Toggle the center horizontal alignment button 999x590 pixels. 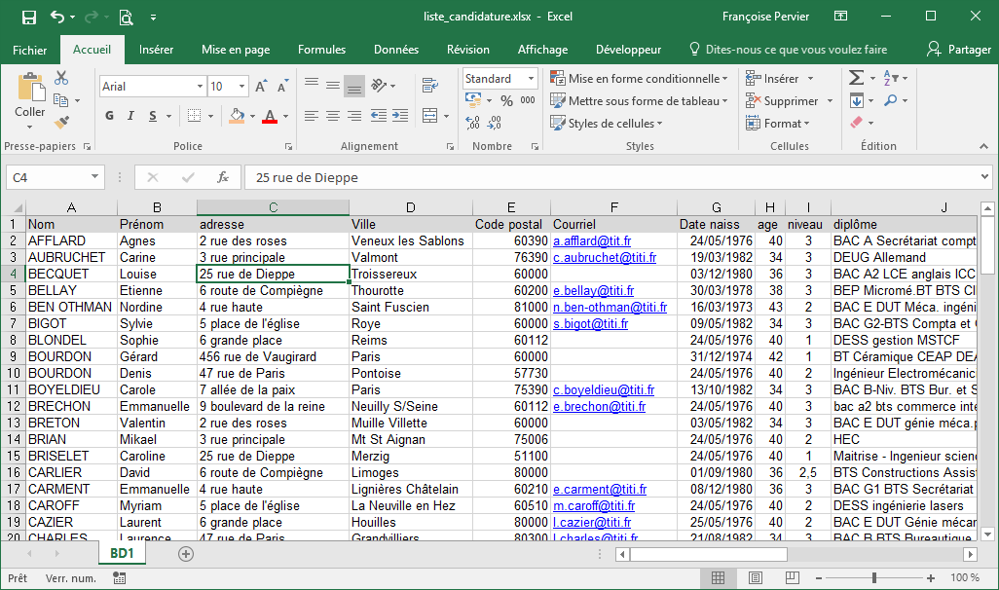click(332, 116)
